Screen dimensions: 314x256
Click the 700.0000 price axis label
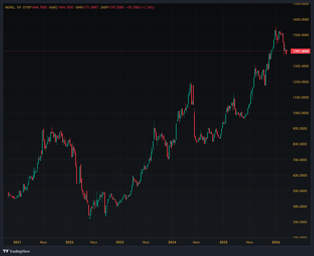[x=300, y=160]
